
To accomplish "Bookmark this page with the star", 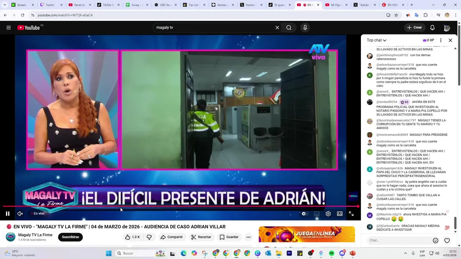I will (x=396, y=15).
